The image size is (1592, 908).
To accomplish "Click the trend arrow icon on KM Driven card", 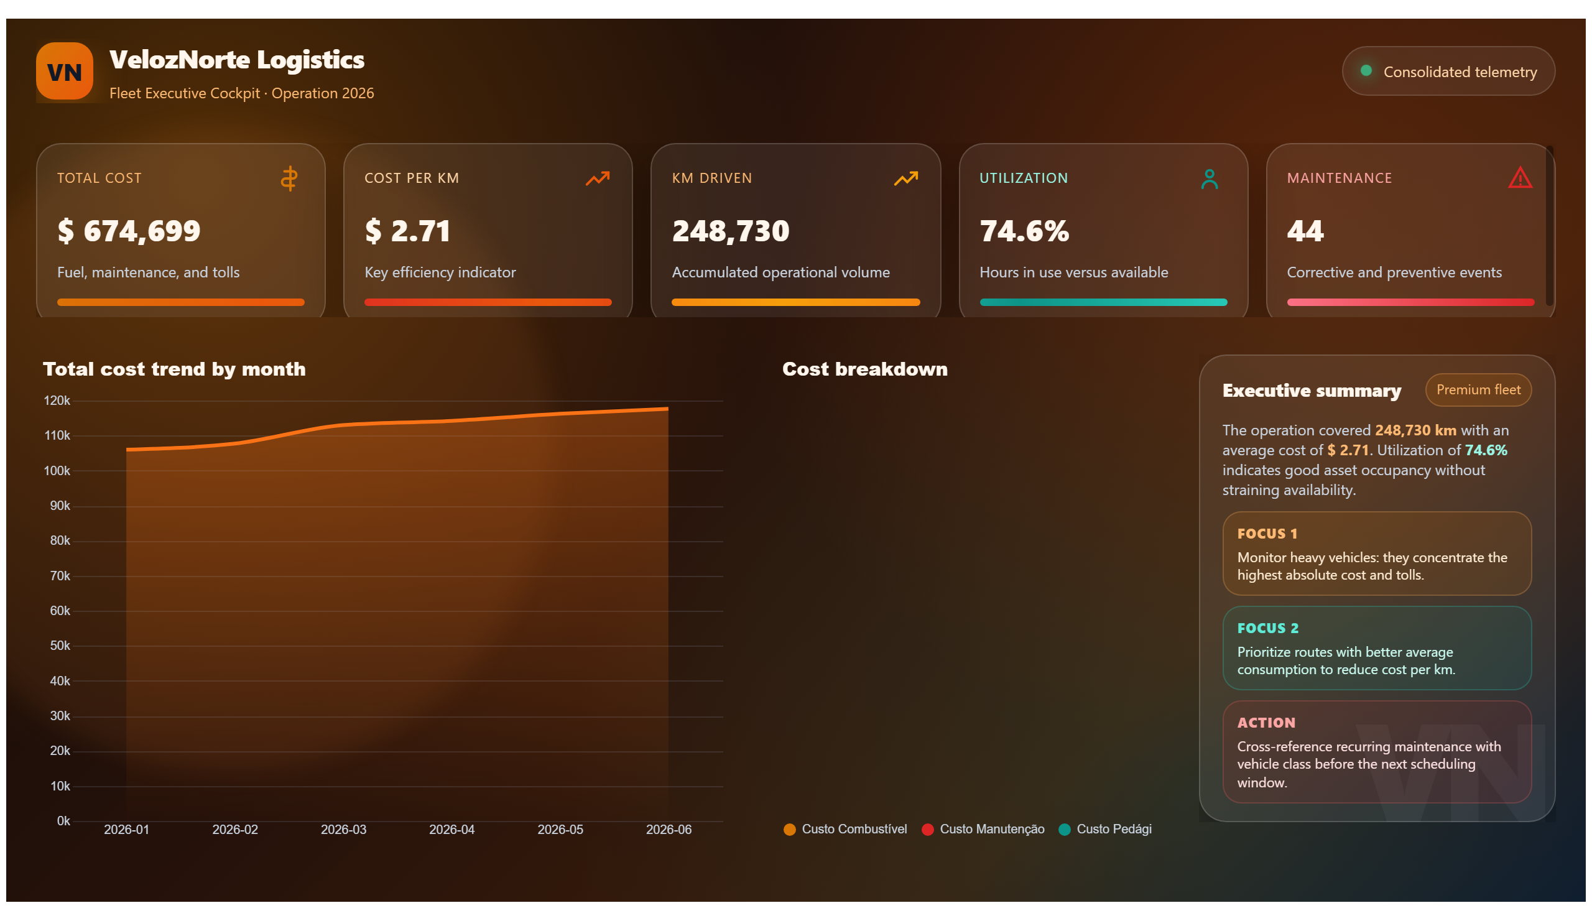I will click(x=905, y=179).
